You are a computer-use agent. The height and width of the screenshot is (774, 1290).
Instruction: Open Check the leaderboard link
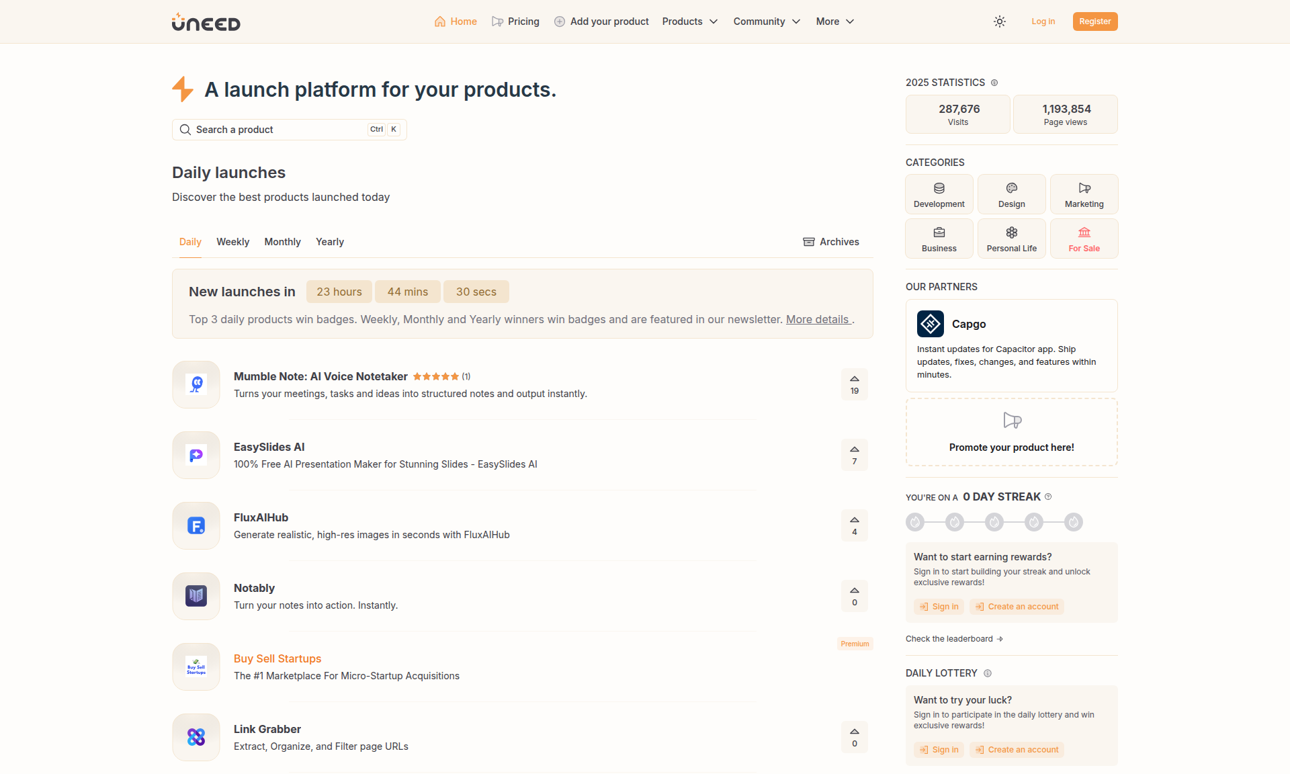point(954,639)
